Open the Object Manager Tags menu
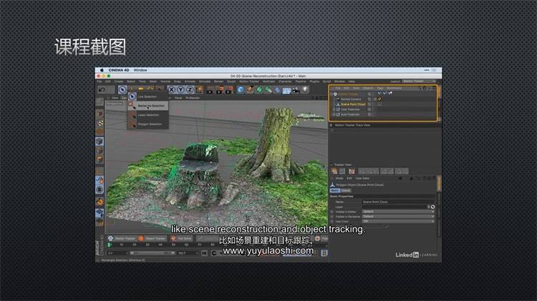Viewport: 537px width, 301px height. [x=379, y=88]
